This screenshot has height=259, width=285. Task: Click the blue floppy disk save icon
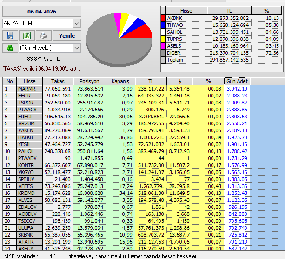10,35
